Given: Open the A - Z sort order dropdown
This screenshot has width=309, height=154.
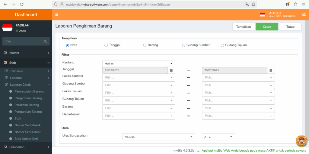Looking at the screenshot, I should (x=218, y=137).
